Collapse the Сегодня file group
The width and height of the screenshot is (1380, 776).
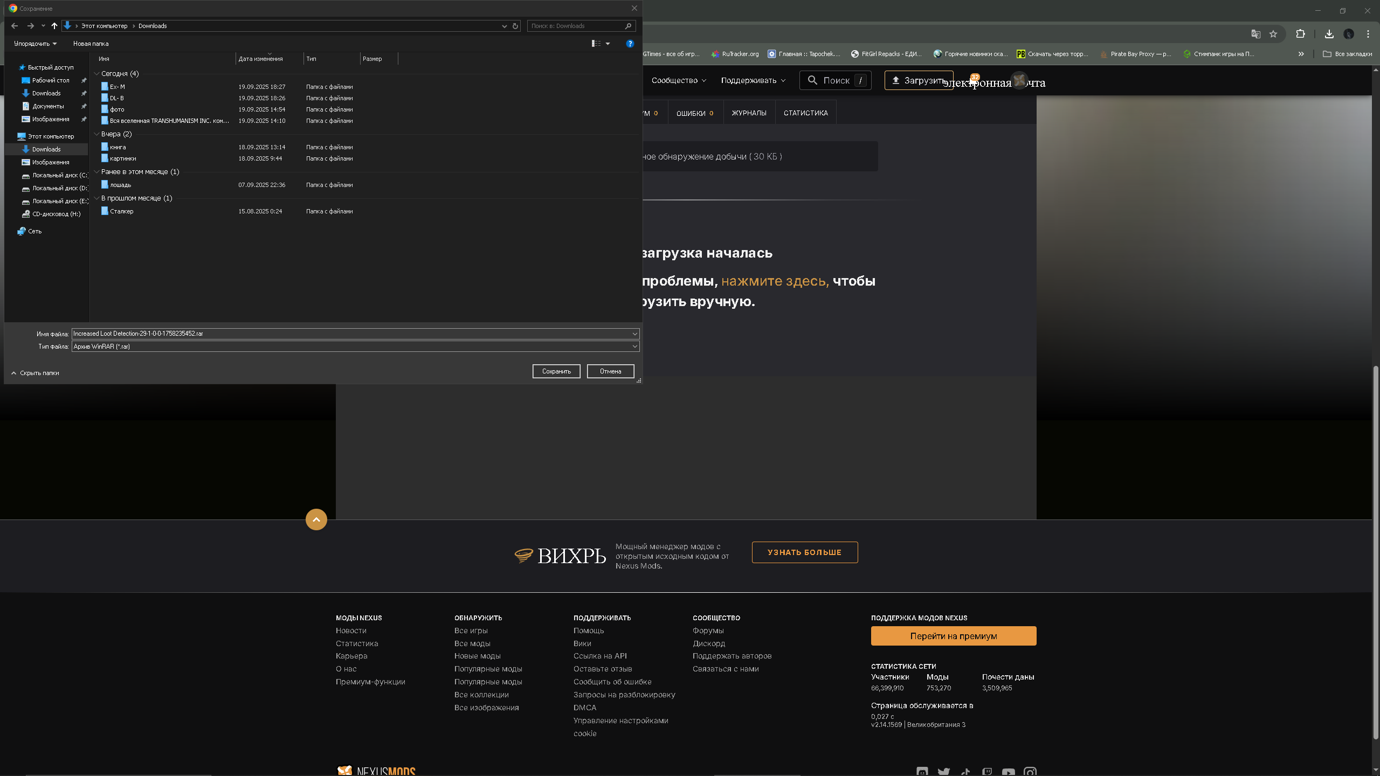[x=96, y=74]
